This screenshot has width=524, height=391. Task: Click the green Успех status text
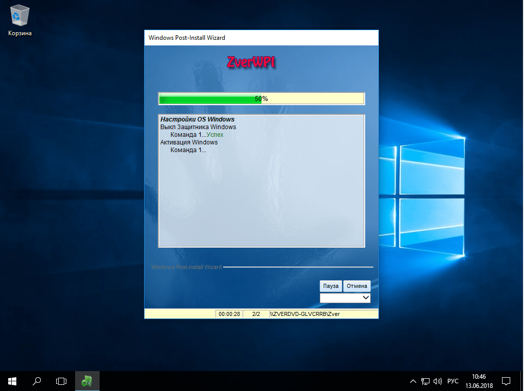215,135
